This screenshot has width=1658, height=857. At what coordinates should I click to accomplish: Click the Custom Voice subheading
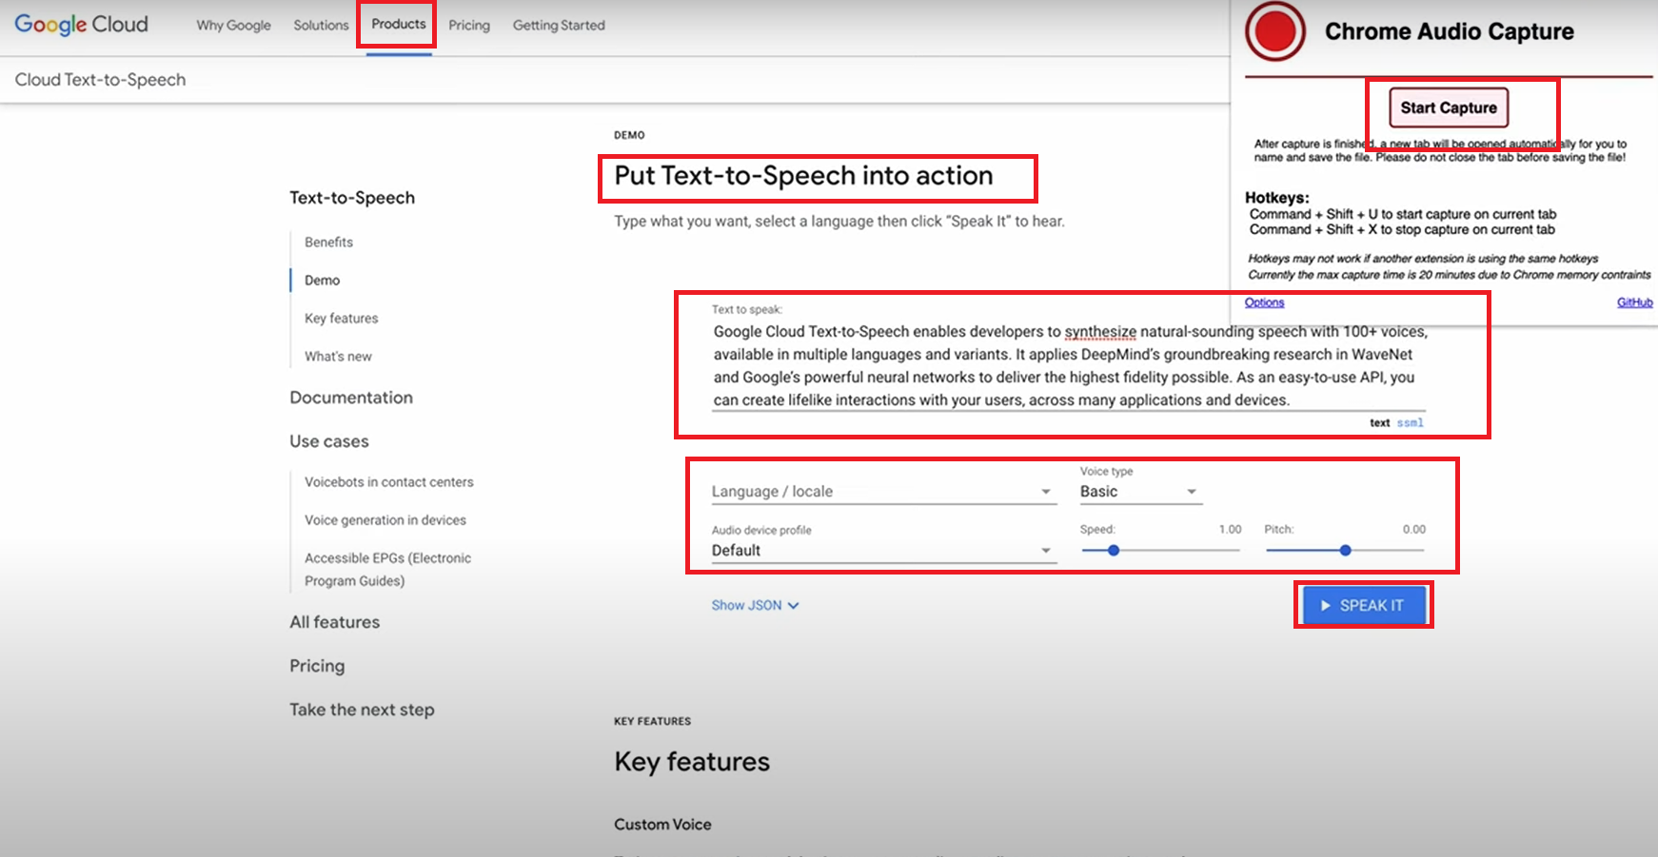pos(662,825)
